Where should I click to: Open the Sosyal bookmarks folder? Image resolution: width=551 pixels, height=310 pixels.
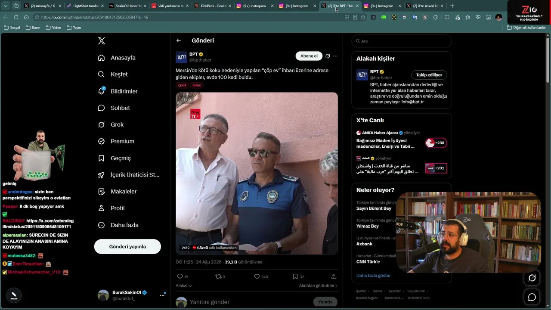point(12,28)
